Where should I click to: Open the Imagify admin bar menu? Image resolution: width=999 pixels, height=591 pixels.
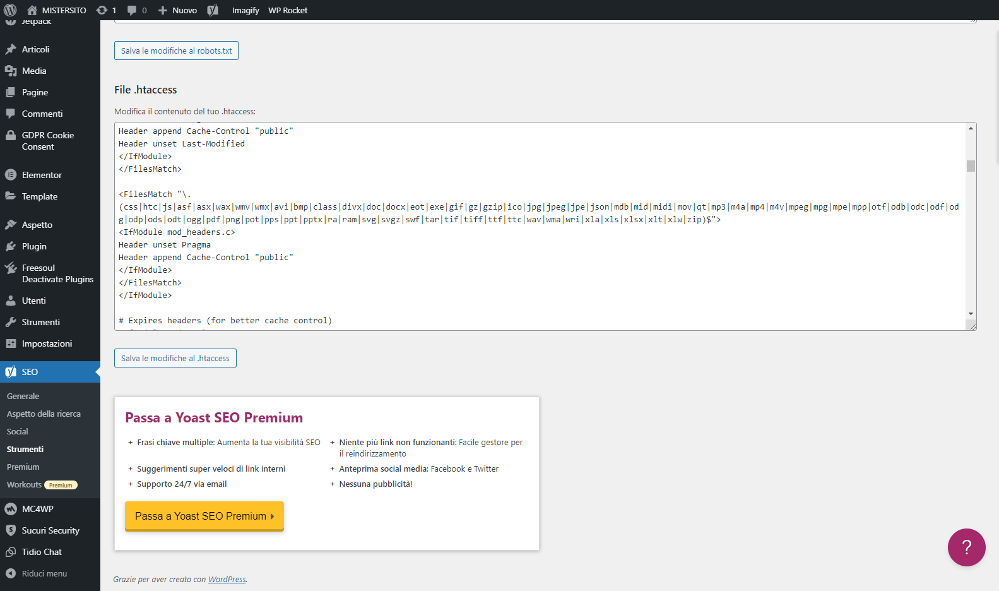[x=245, y=10]
